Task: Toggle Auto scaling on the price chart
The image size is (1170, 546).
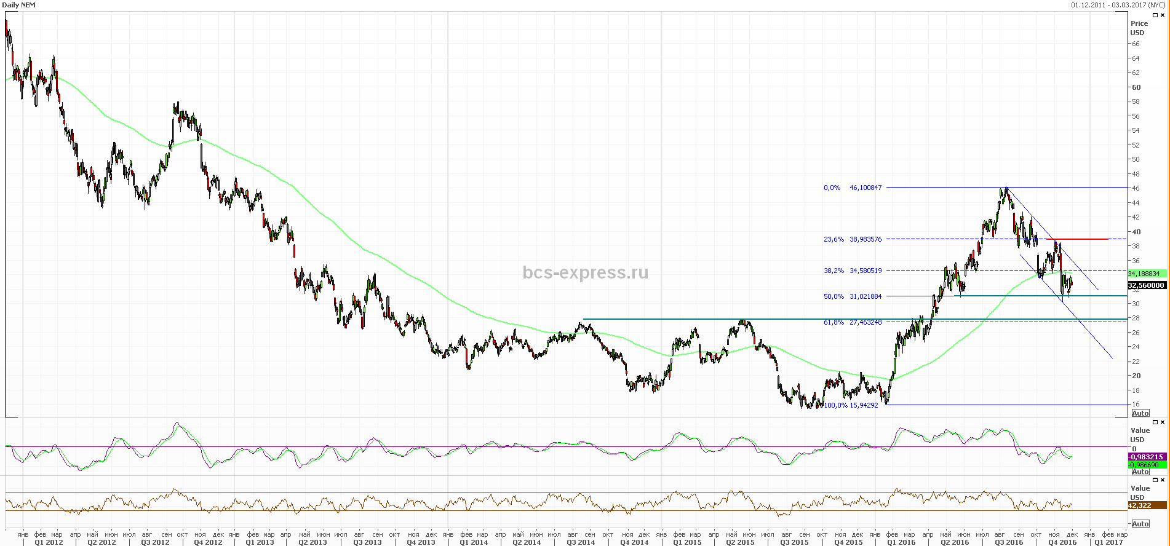Action: [1140, 413]
